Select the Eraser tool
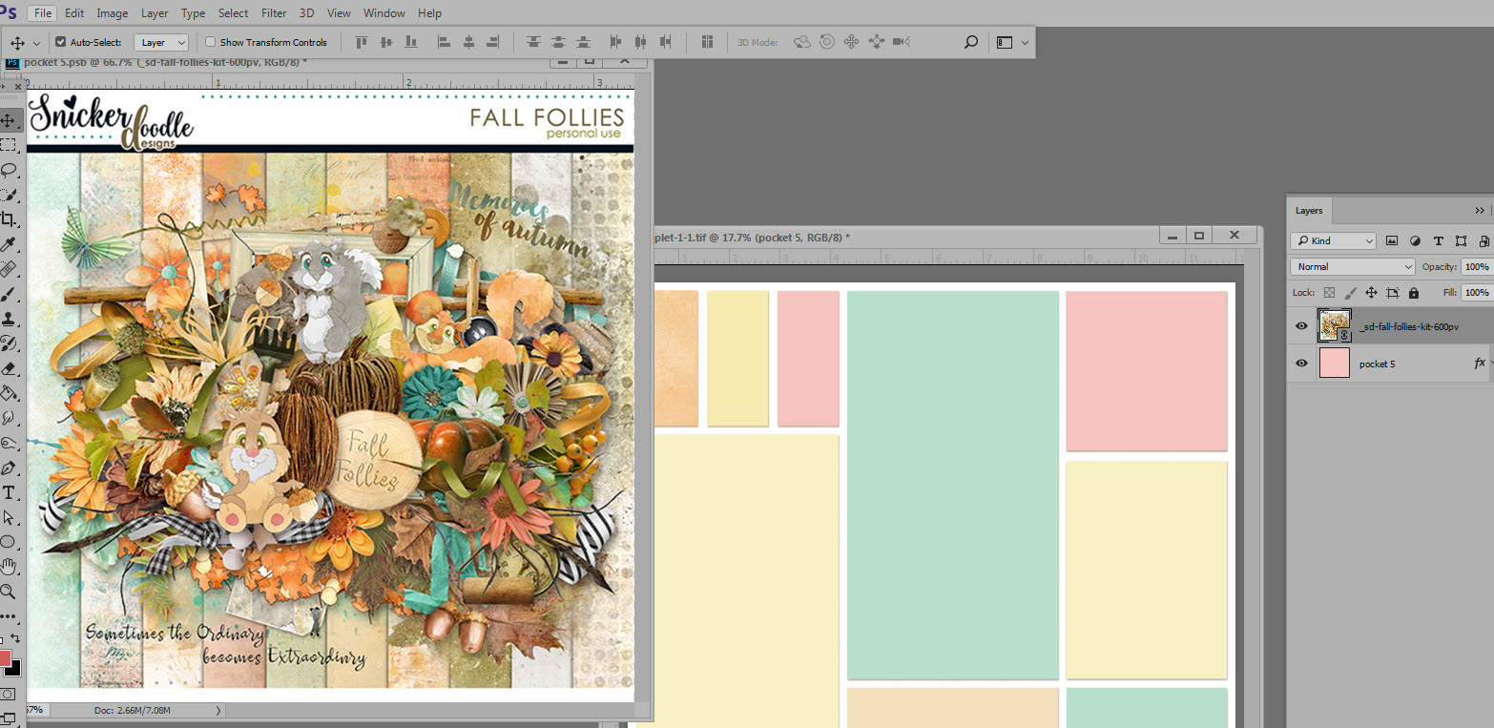This screenshot has height=728, width=1494. (x=9, y=368)
